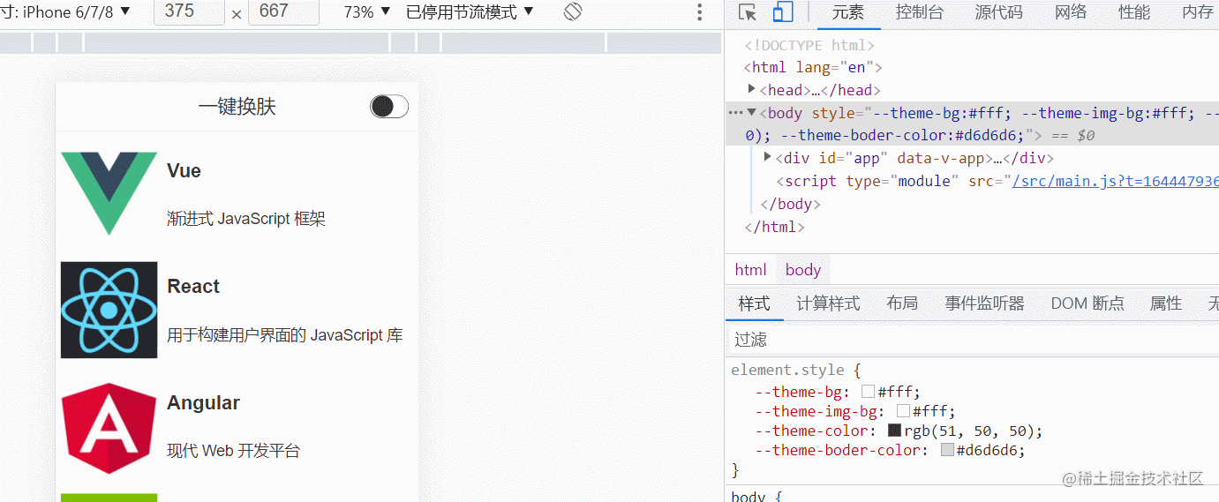The image size is (1219, 502).
Task: Click the Angular logo image
Action: 109,428
